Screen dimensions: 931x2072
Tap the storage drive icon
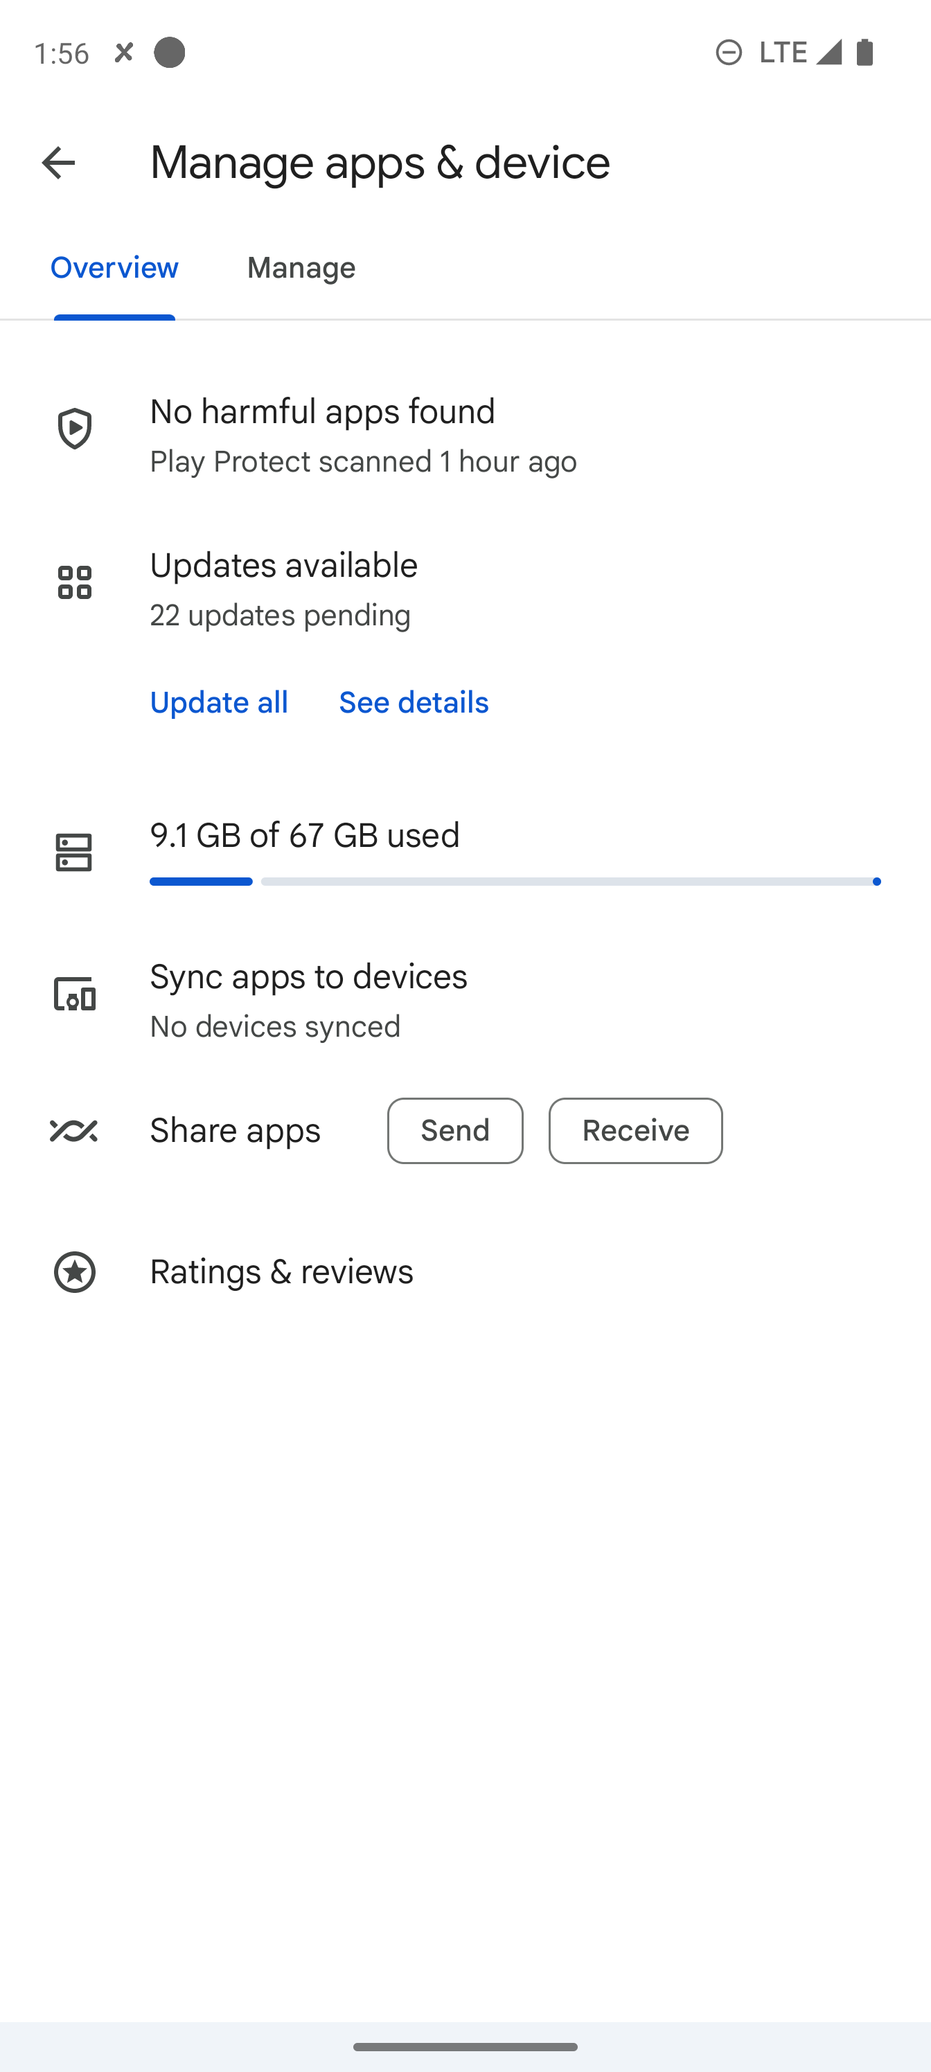(74, 852)
